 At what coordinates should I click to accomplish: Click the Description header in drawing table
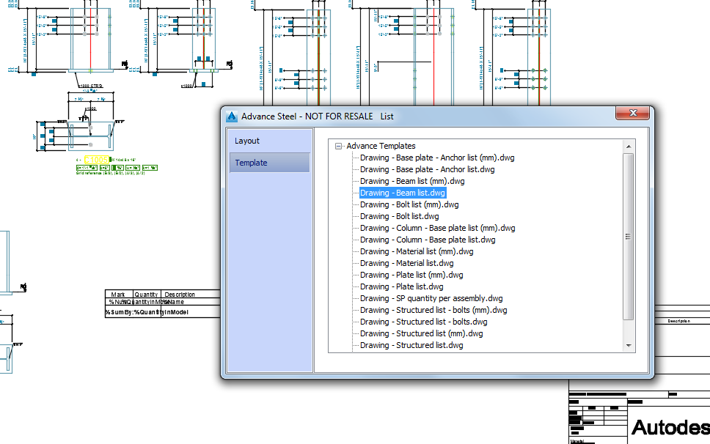[180, 295]
